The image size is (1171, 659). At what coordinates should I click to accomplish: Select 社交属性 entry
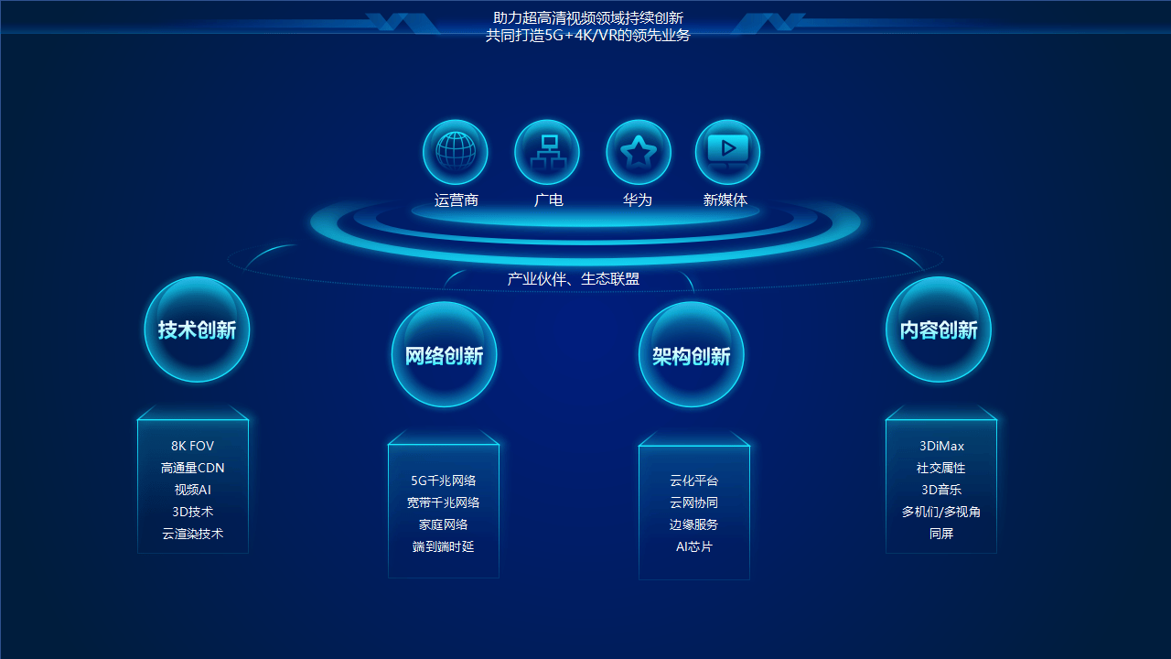pos(941,468)
